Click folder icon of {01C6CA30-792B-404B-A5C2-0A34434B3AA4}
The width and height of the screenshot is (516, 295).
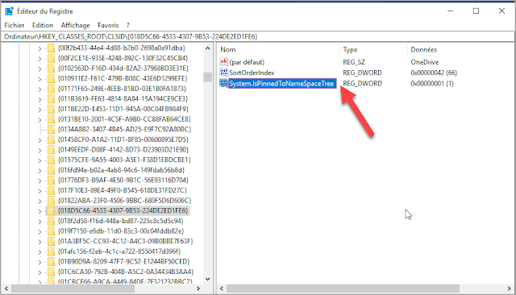pyautogui.click(x=51, y=272)
